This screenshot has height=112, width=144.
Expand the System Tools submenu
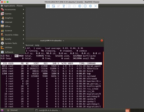(x=13, y=43)
